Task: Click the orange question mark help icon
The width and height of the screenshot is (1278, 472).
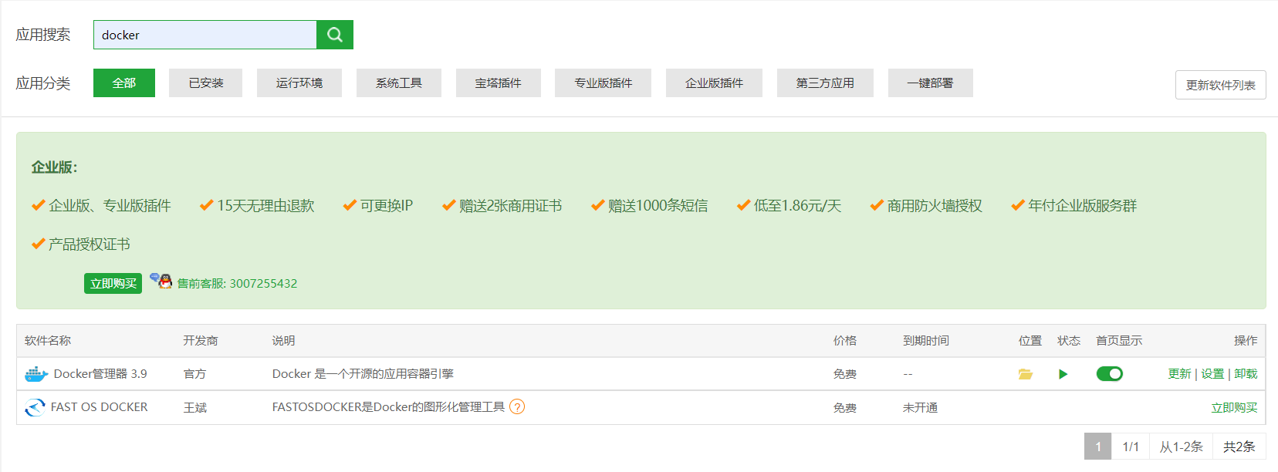Action: (x=517, y=406)
